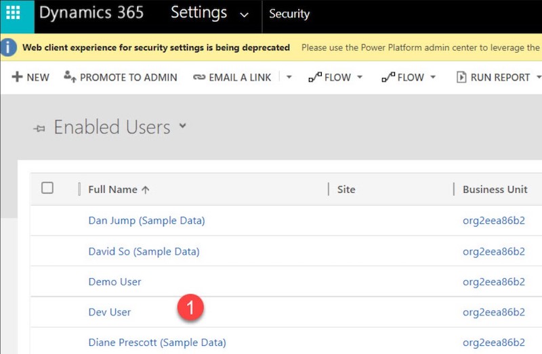The width and height of the screenshot is (542, 354).
Task: Open org2eea86b2 business unit for Dev User
Action: click(494, 312)
